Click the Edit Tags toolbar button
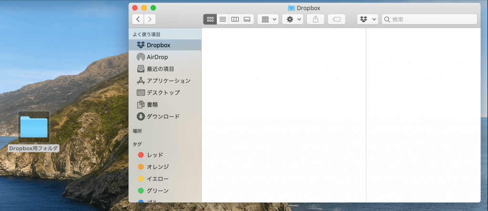Viewport: 488px width, 211px height. [x=336, y=19]
